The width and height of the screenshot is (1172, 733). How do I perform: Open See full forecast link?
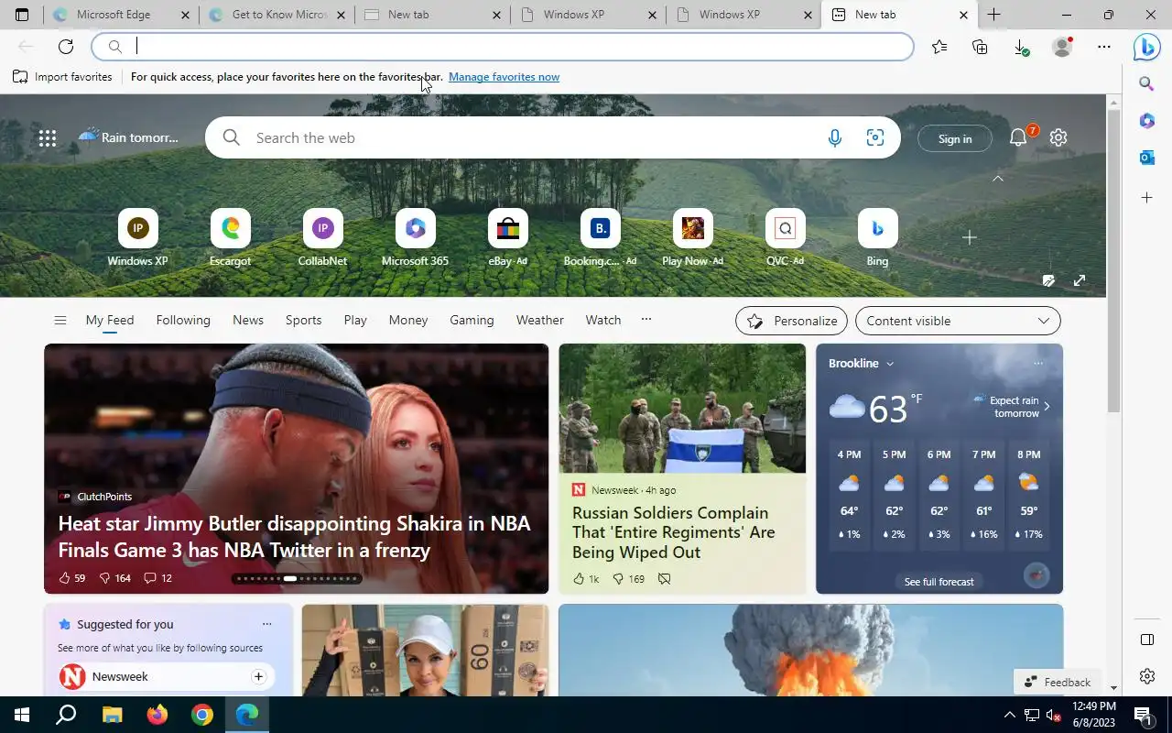click(939, 582)
